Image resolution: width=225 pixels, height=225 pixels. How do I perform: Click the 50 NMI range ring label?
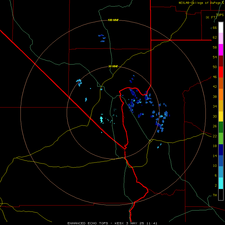113,66
